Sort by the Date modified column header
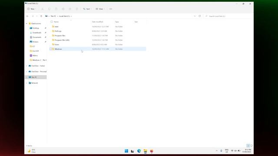 point(97,22)
